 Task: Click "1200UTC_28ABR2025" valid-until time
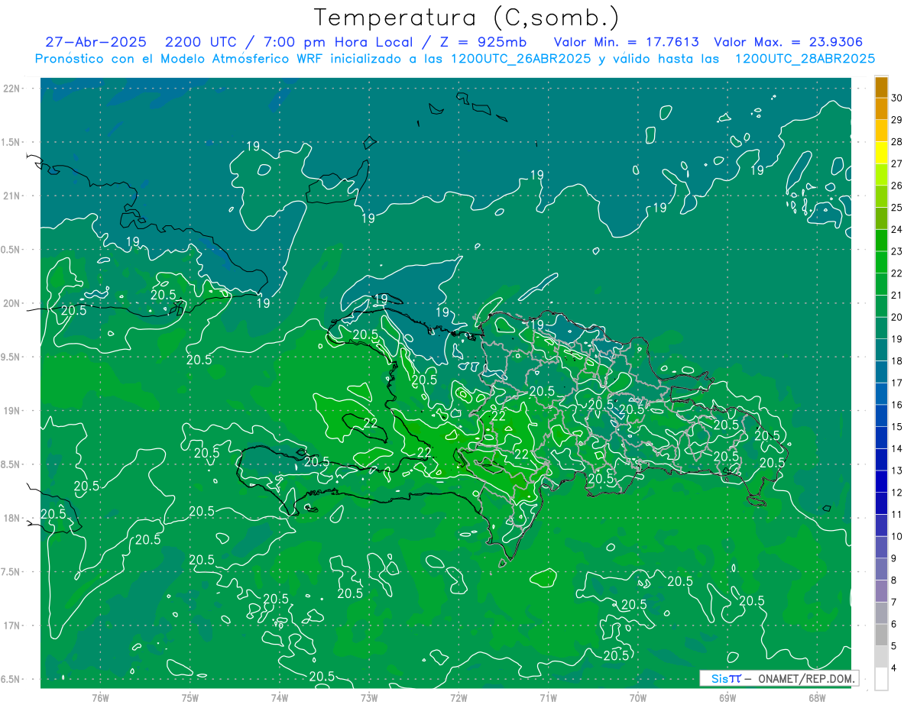coord(805,59)
